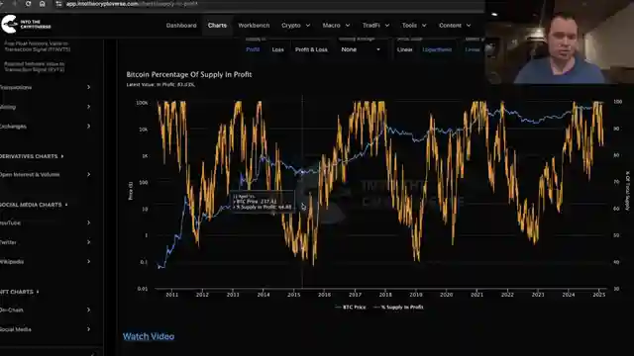Click the presenter webcam video overlay
The image size is (634, 356).
click(560, 42)
